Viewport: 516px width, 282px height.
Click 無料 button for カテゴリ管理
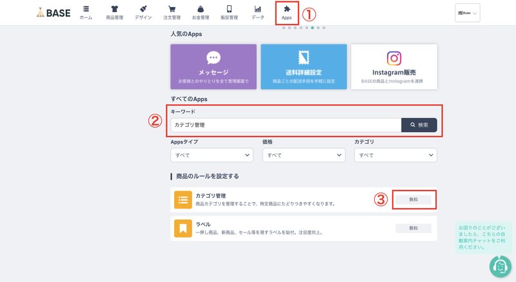click(413, 200)
